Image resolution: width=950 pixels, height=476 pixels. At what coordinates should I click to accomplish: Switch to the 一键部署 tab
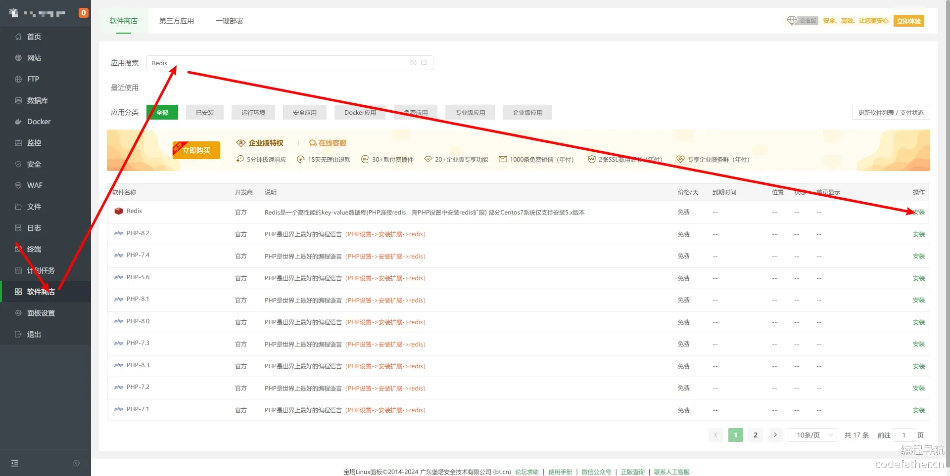tap(229, 21)
